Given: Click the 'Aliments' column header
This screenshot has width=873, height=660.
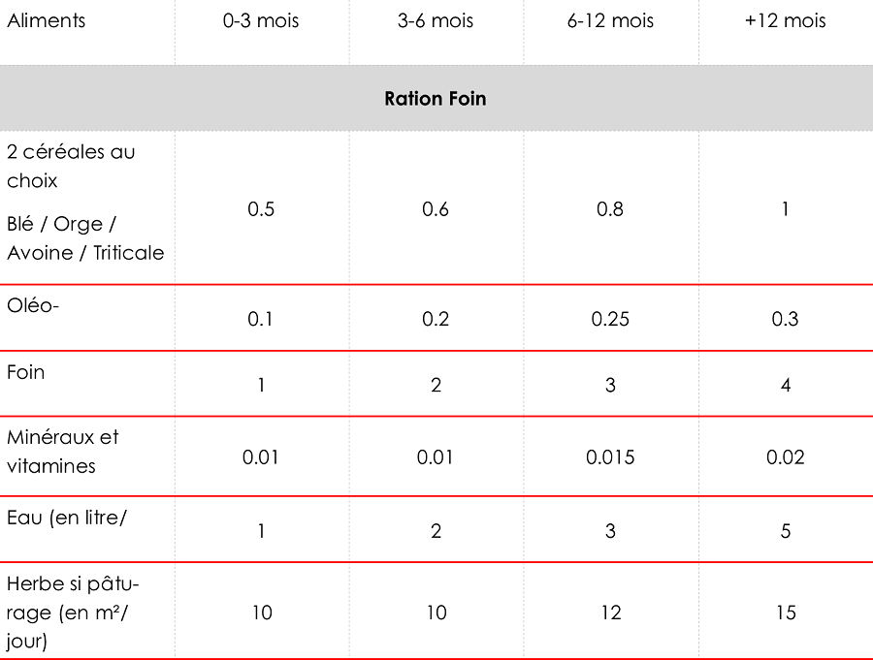Looking at the screenshot, I should (x=46, y=20).
